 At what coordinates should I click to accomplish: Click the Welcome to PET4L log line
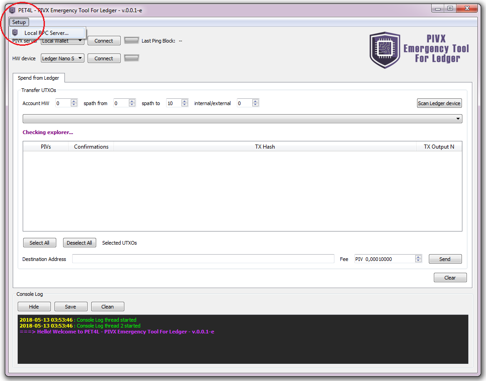pos(117,332)
